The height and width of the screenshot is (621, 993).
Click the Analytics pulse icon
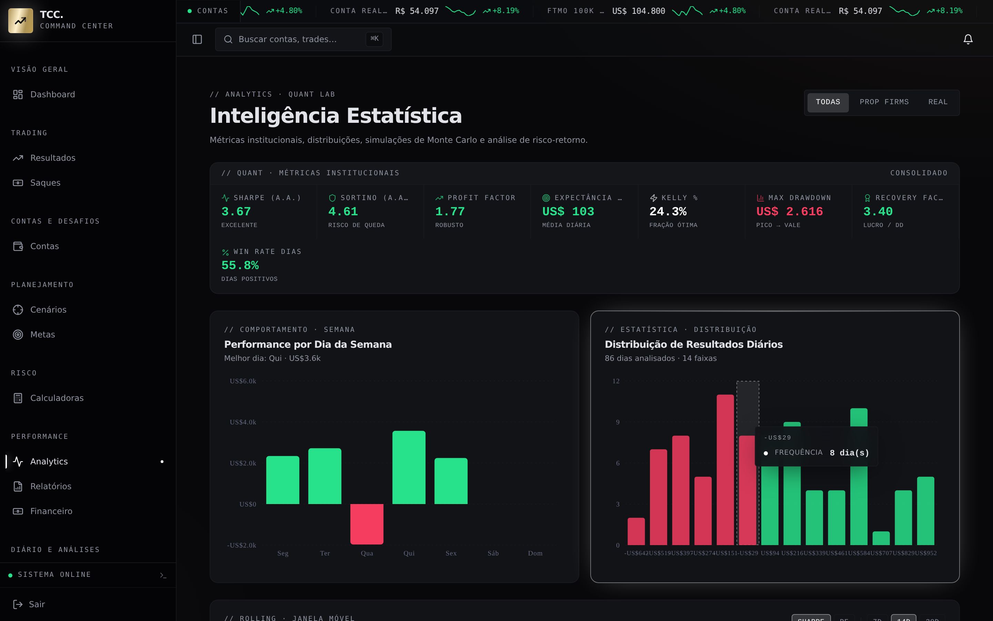coord(18,462)
